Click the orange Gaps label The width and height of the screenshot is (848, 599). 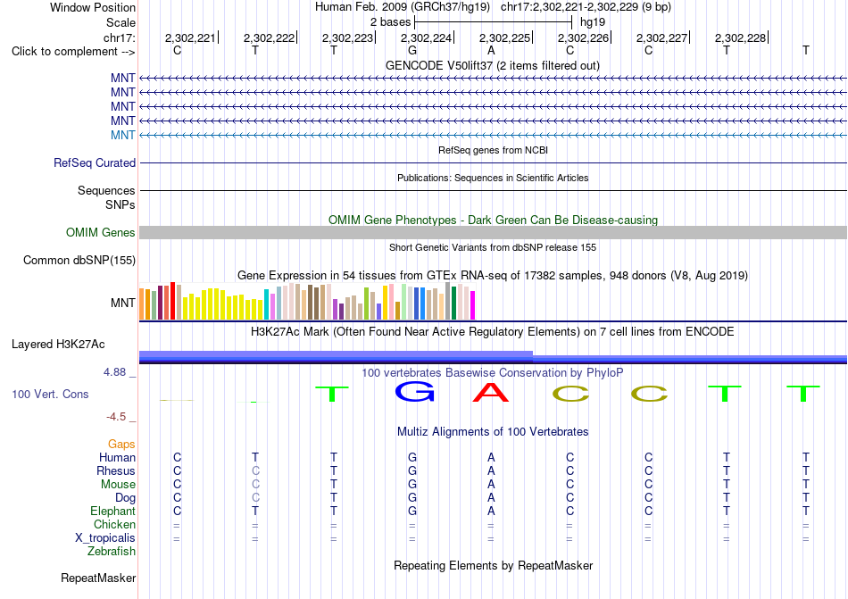(121, 444)
